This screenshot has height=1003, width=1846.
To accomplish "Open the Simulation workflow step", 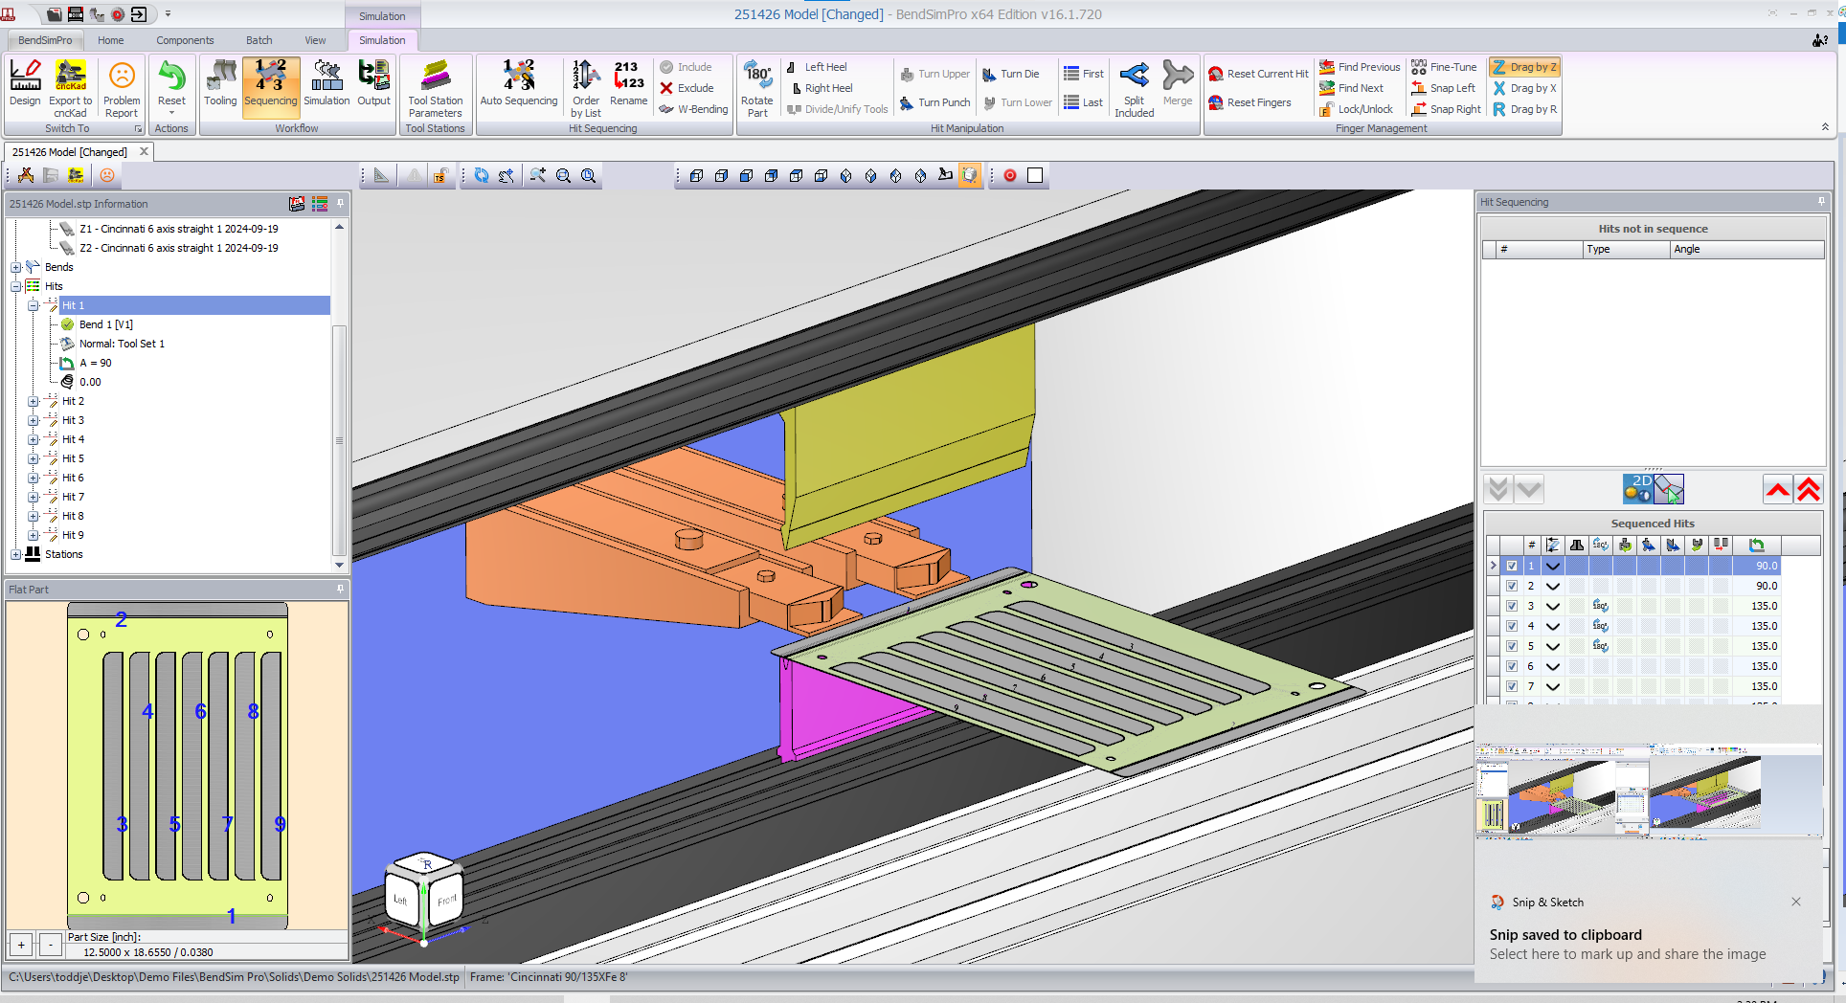I will 326,84.
